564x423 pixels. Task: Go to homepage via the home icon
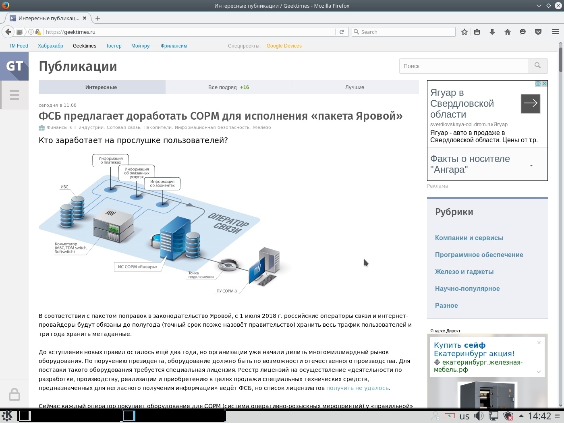[508, 32]
